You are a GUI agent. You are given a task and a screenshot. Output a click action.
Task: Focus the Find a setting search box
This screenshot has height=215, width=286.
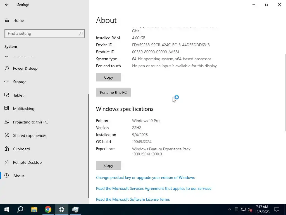[45, 34]
